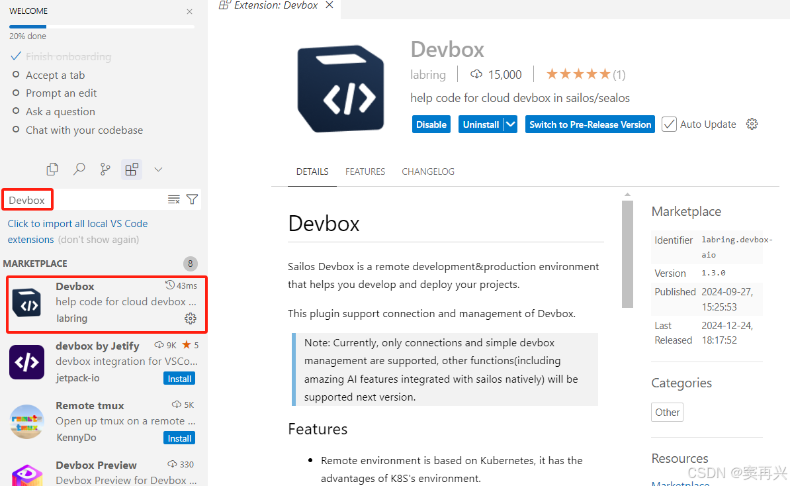Click the Accept a tab onboarding step
790x486 pixels.
pyautogui.click(x=56, y=75)
